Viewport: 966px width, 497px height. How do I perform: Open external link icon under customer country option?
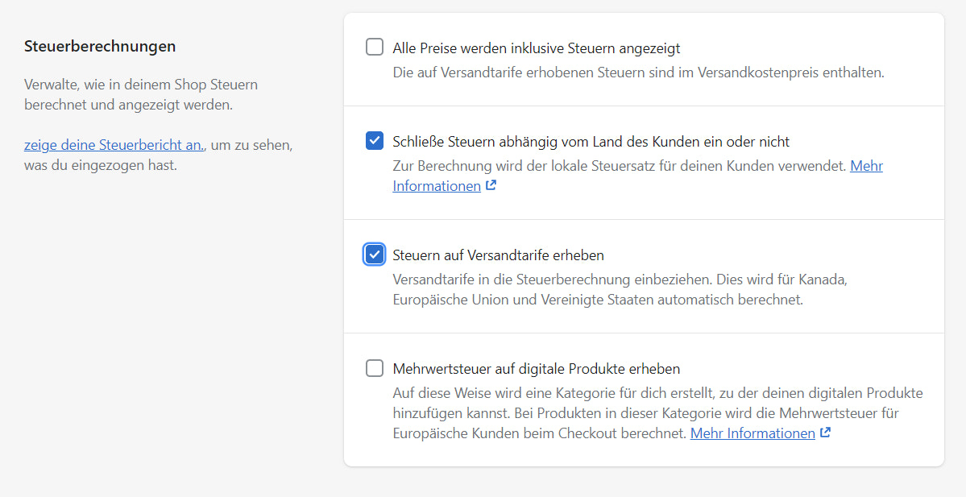coord(491,186)
